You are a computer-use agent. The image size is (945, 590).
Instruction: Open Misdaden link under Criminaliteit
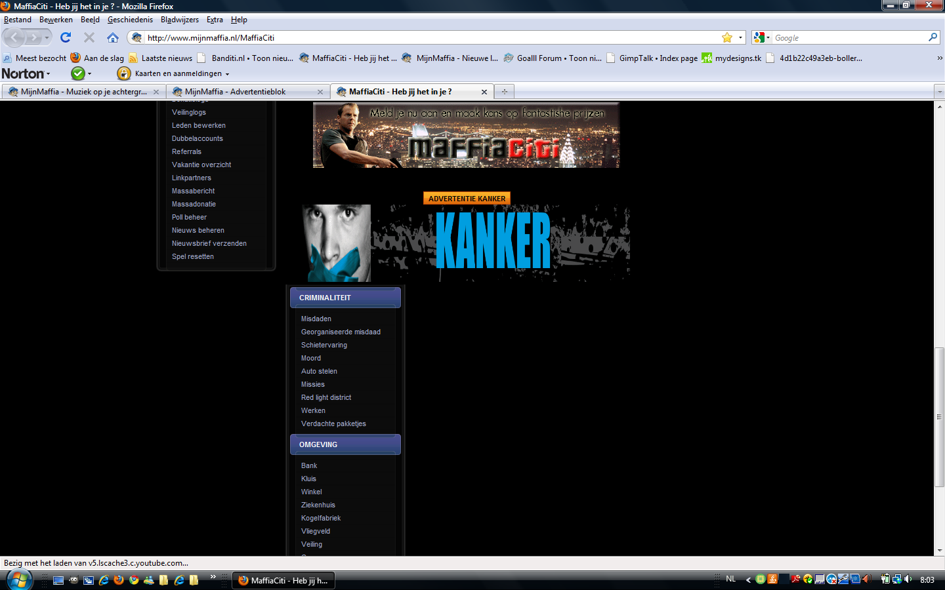pyautogui.click(x=316, y=319)
